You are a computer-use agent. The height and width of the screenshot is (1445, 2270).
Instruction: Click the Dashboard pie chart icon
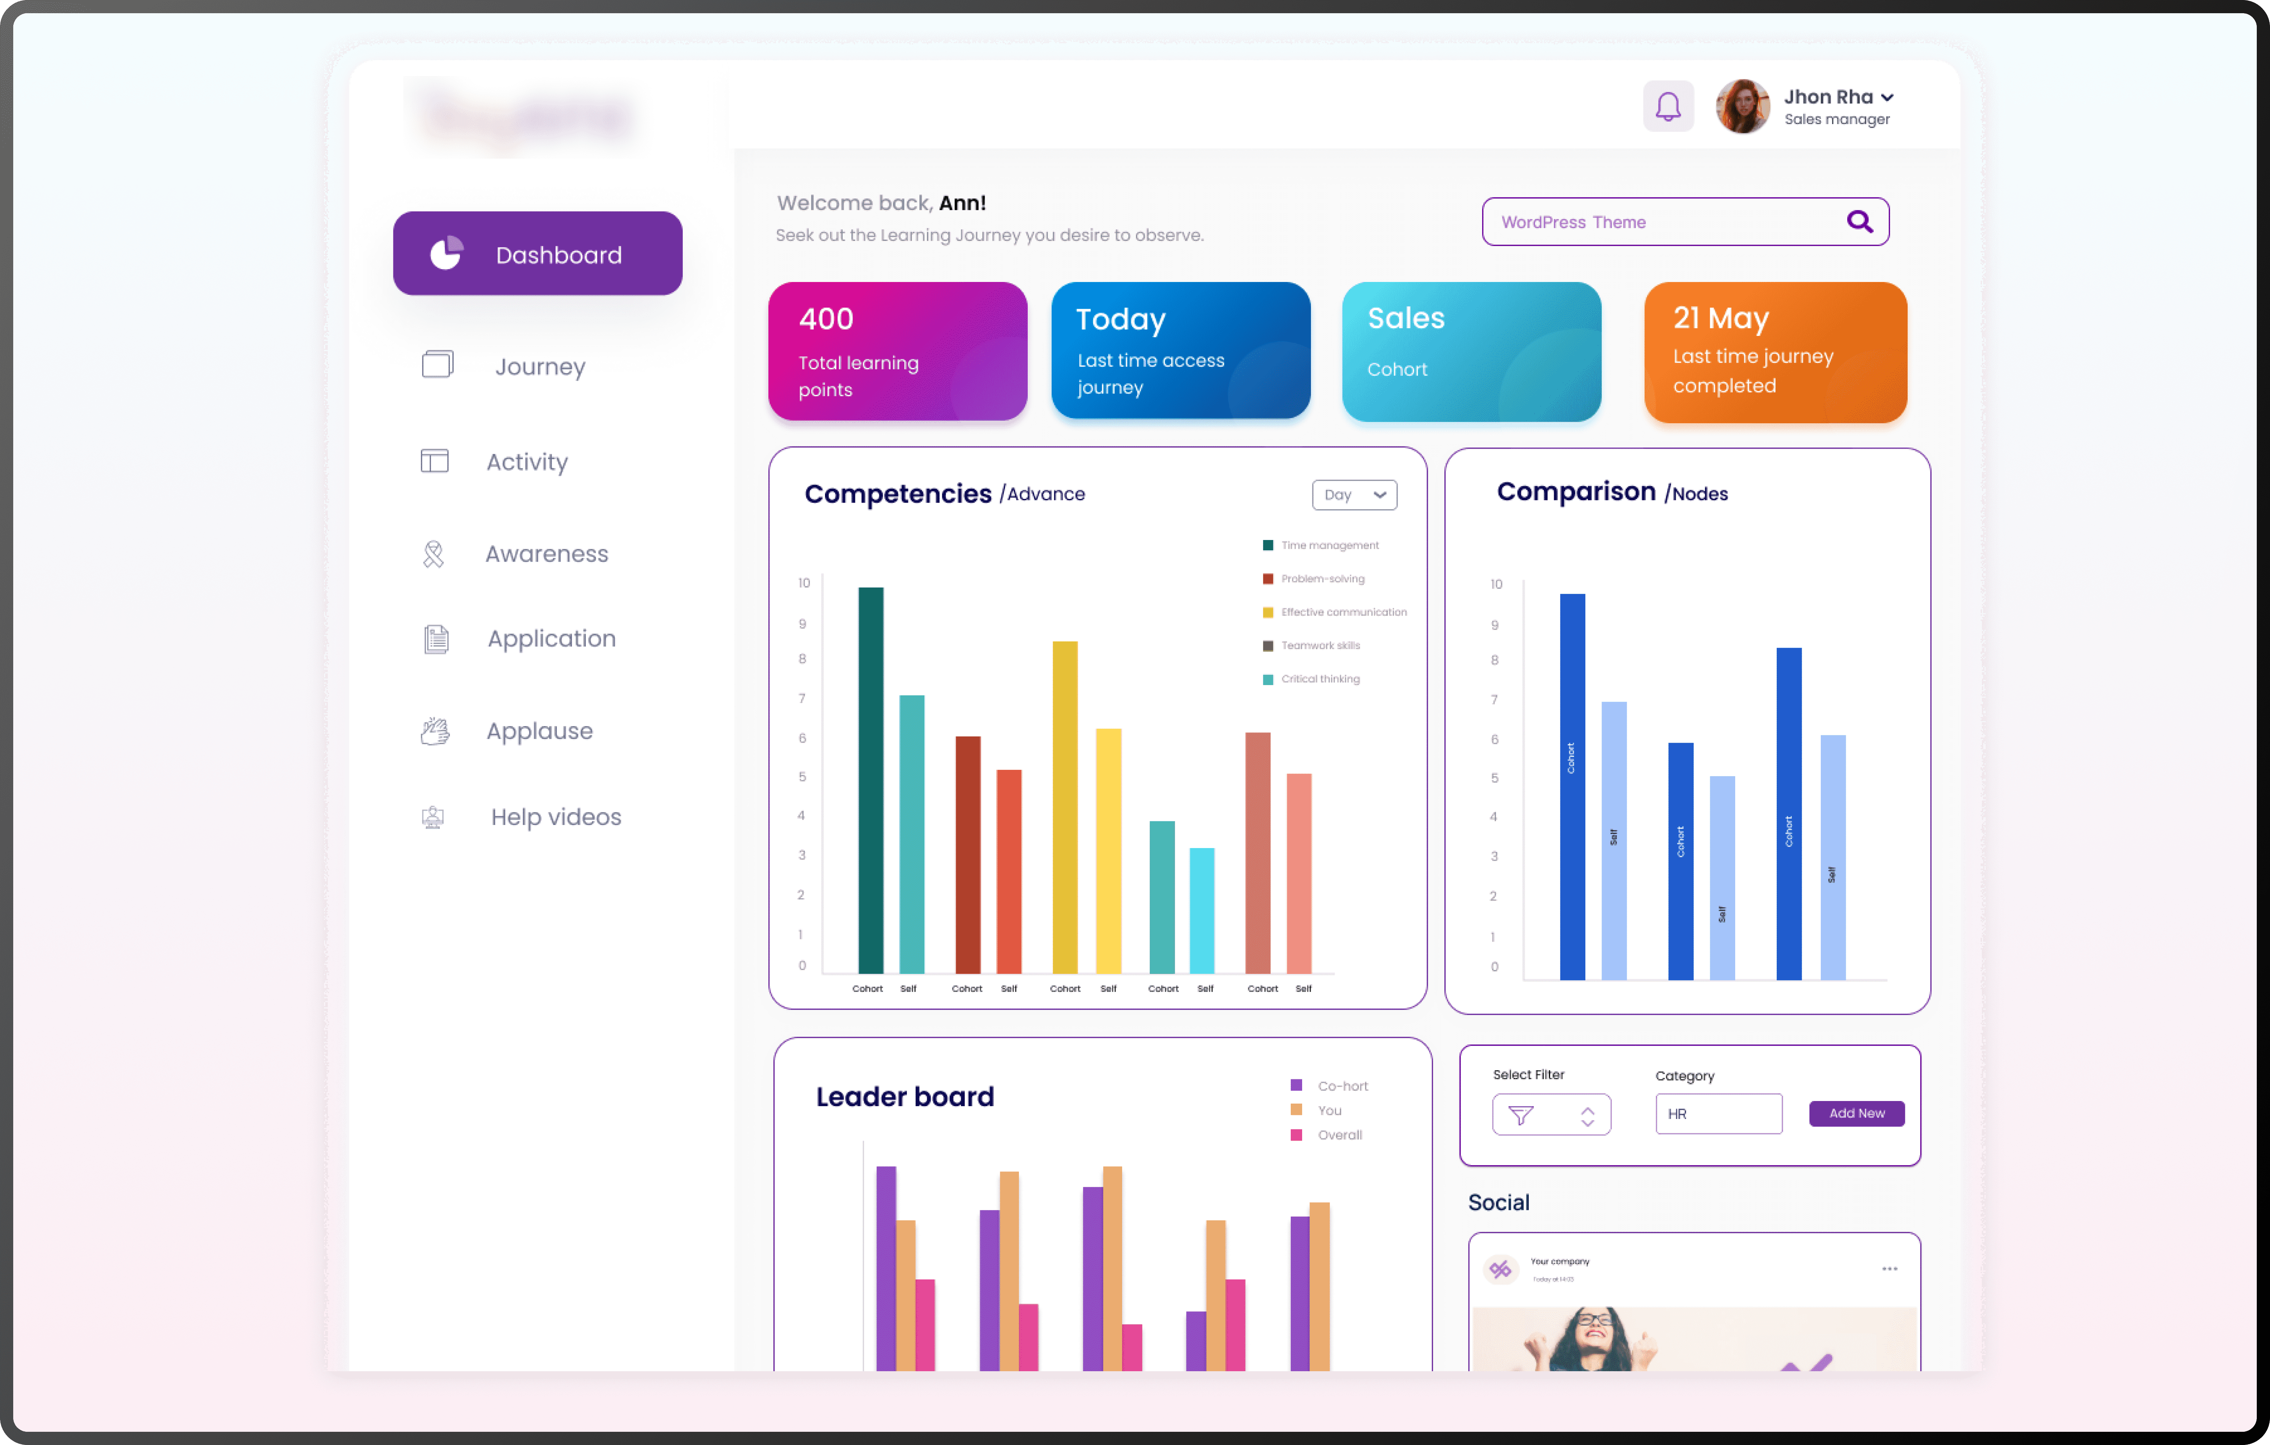[446, 253]
